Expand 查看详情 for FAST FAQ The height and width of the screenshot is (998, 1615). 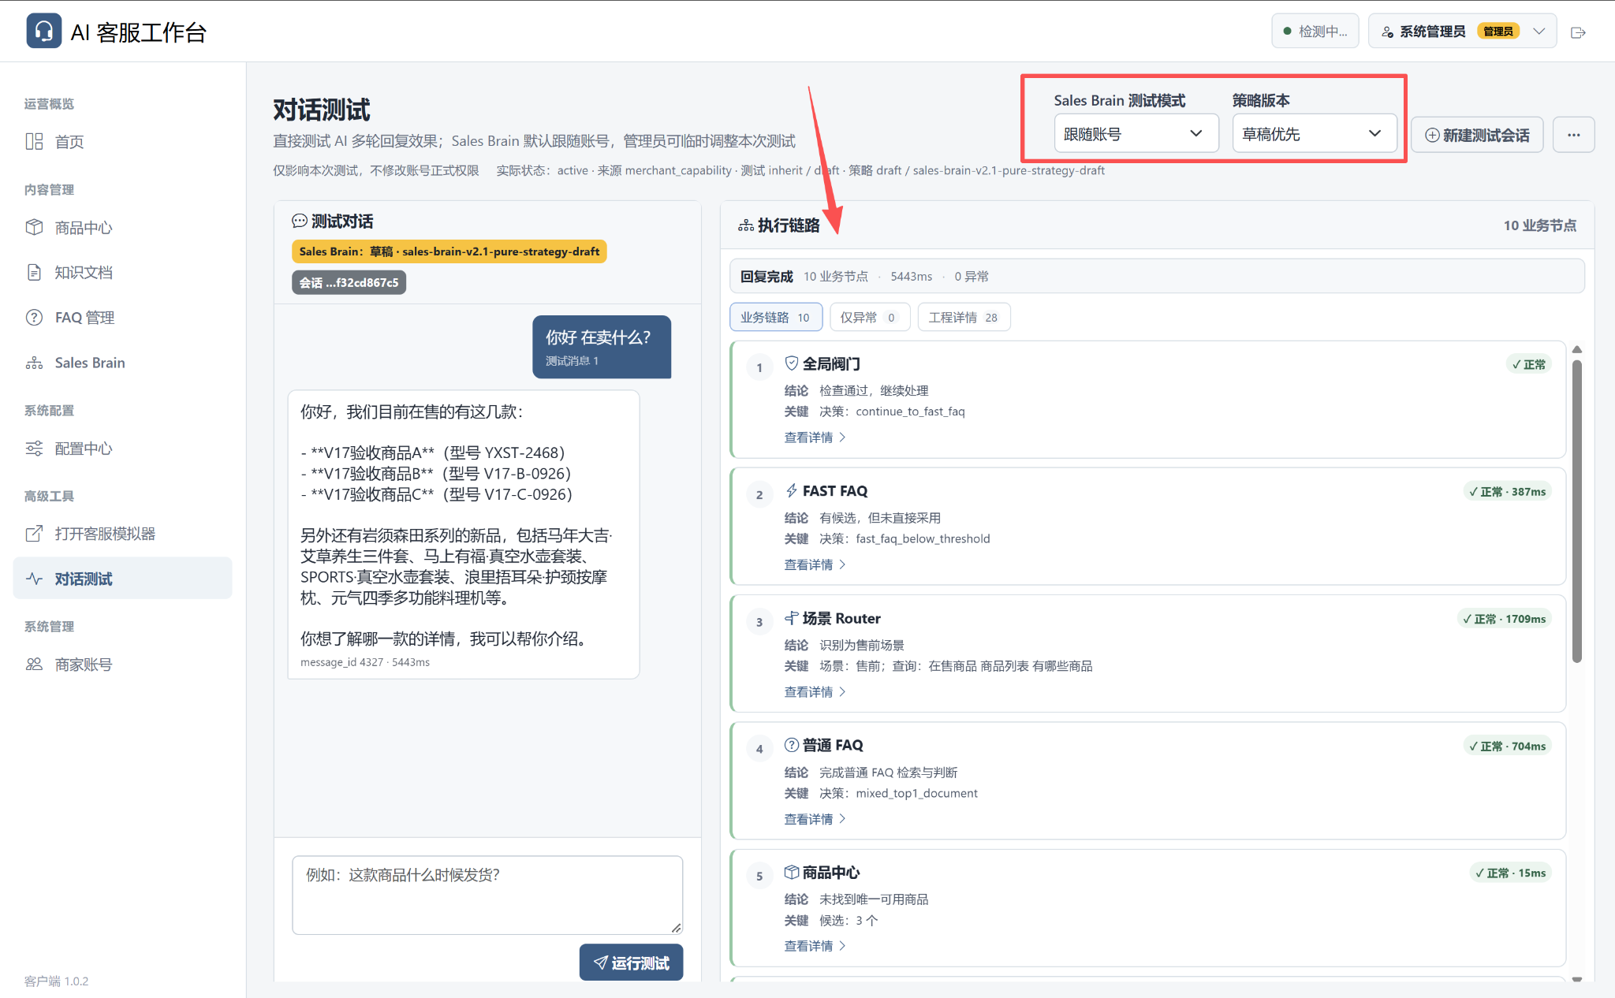coord(815,565)
